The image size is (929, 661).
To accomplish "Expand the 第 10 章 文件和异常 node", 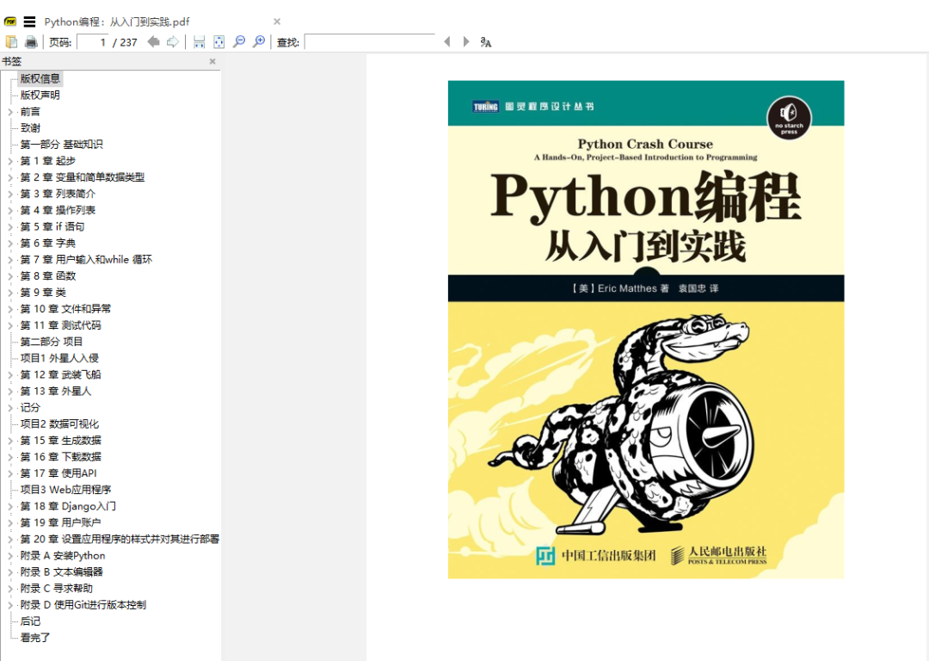I will 10,309.
